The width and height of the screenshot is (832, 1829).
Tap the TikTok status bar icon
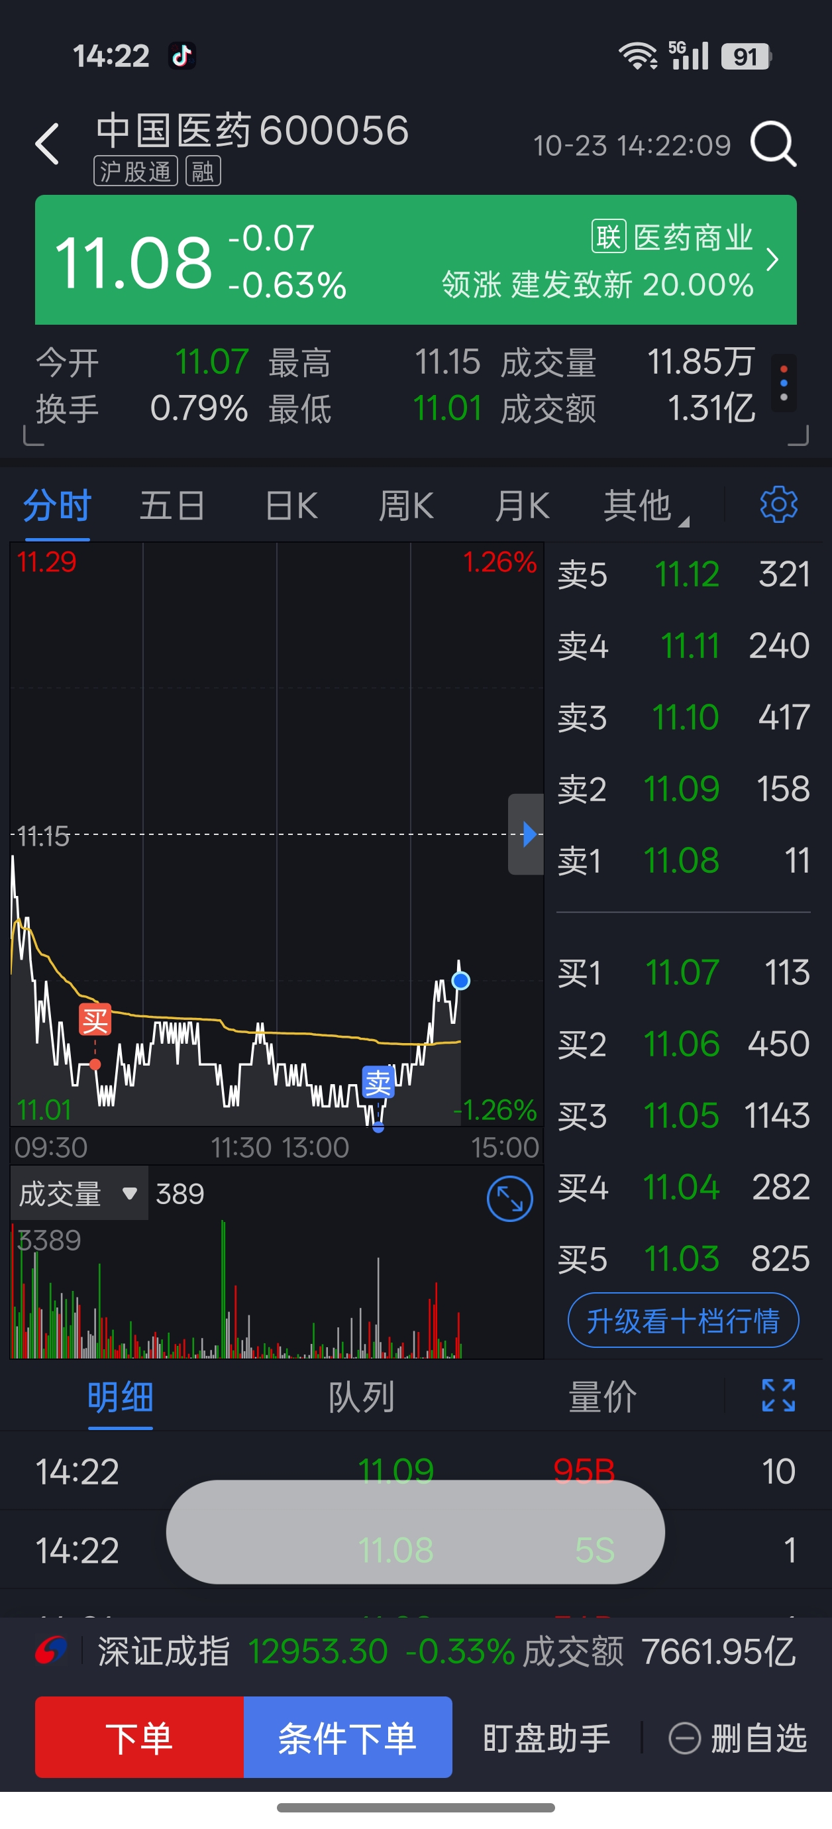pos(182,56)
